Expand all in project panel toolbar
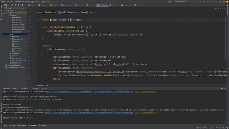The height and width of the screenshot is (129, 229). 15,5
